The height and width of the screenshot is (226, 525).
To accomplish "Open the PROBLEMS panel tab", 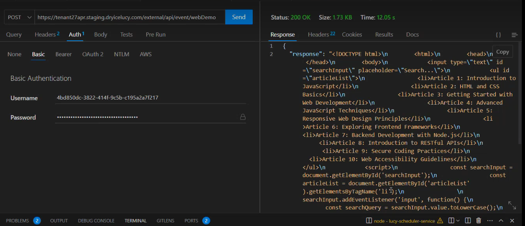I will click(x=18, y=221).
